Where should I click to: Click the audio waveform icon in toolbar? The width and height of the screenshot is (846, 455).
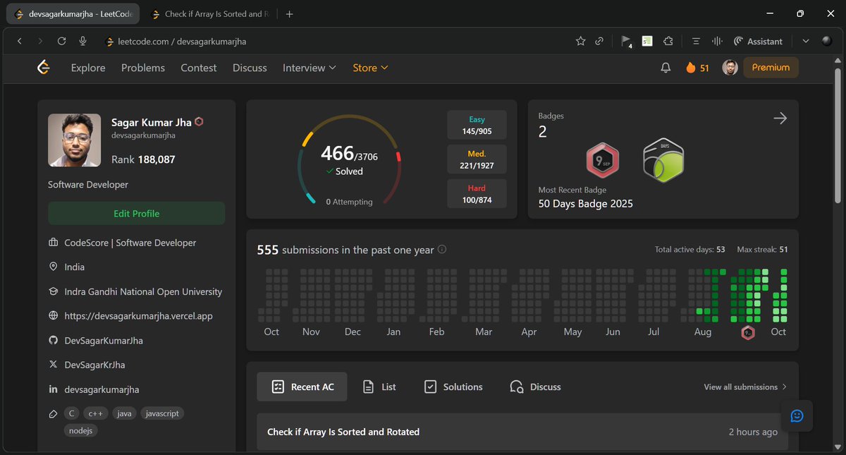pyautogui.click(x=717, y=42)
